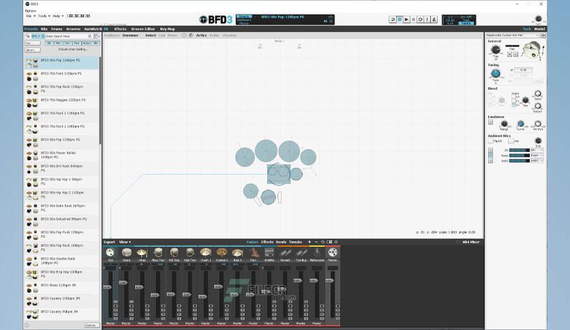Click the Options button below preset list
This screenshot has height=330, width=570.
91,325
